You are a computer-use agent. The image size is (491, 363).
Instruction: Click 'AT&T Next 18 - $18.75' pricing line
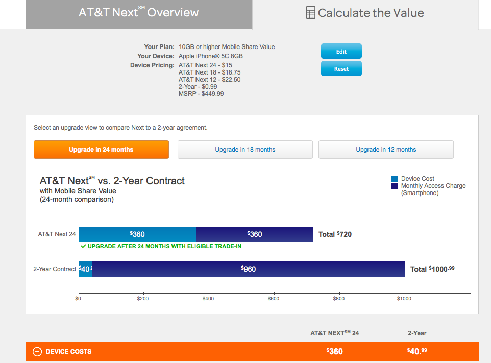point(209,72)
